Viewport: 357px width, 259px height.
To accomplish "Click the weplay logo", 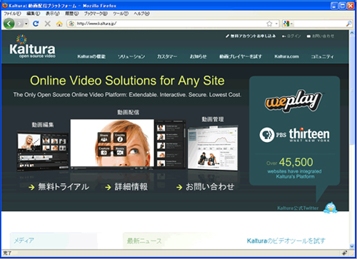I will click(x=293, y=101).
